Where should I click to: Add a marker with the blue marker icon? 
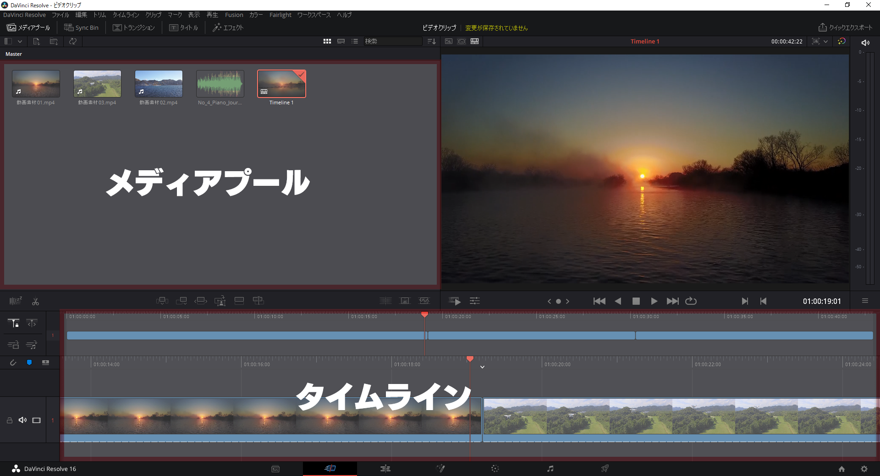coord(29,362)
